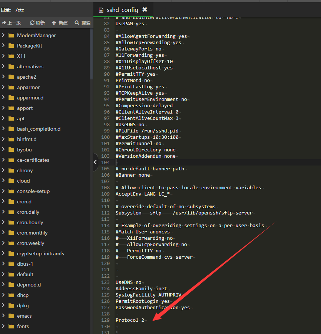This screenshot has height=334, width=321.
Task: Switch to the sshd_config tab
Action: coord(122,10)
